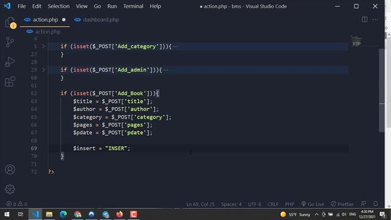Screen dimensions: 391x220
Task: Open the File menu
Action: [x=21, y=6]
